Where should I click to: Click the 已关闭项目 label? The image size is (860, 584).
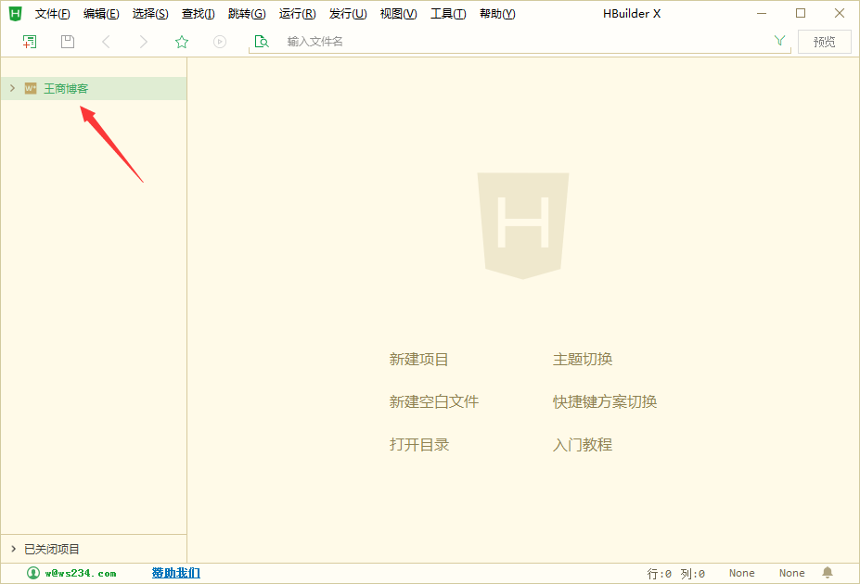point(52,549)
